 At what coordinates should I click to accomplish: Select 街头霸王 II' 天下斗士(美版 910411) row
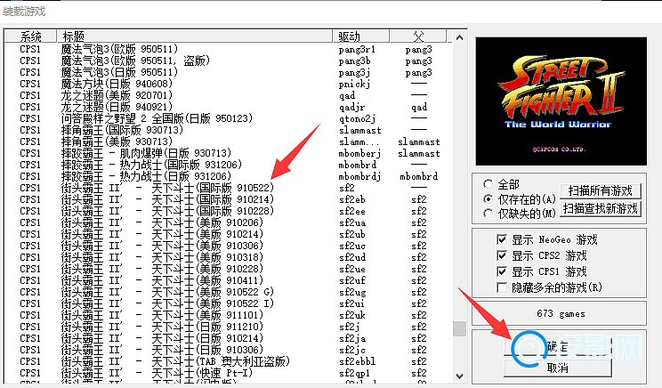tap(228, 280)
